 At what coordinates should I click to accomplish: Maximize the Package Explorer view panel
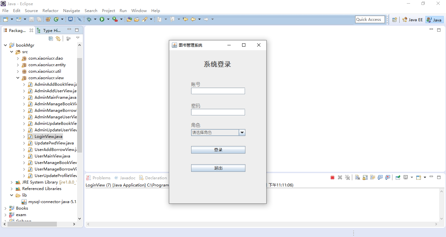(x=77, y=30)
